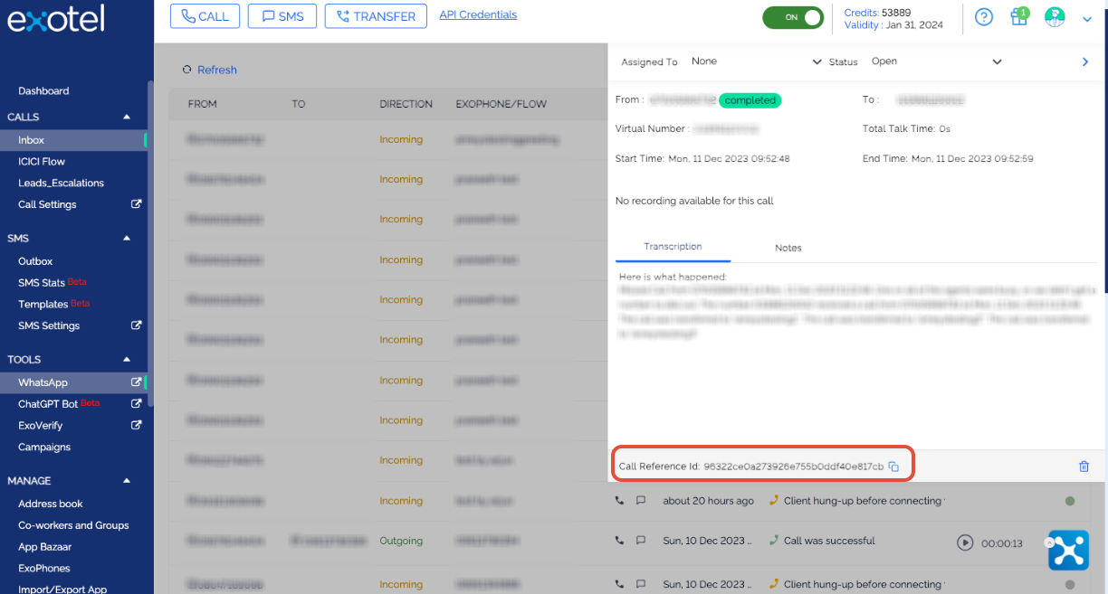Open Address book under Manage

pyautogui.click(x=51, y=504)
